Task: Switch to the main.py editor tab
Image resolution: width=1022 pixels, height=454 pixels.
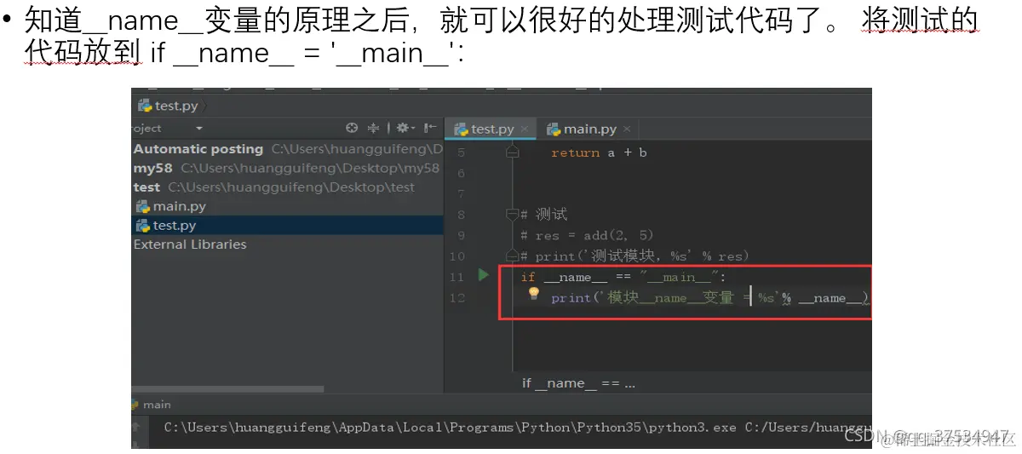Action: coord(588,129)
